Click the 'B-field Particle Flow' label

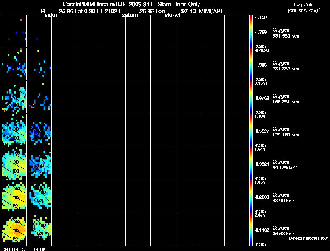(x=308, y=238)
